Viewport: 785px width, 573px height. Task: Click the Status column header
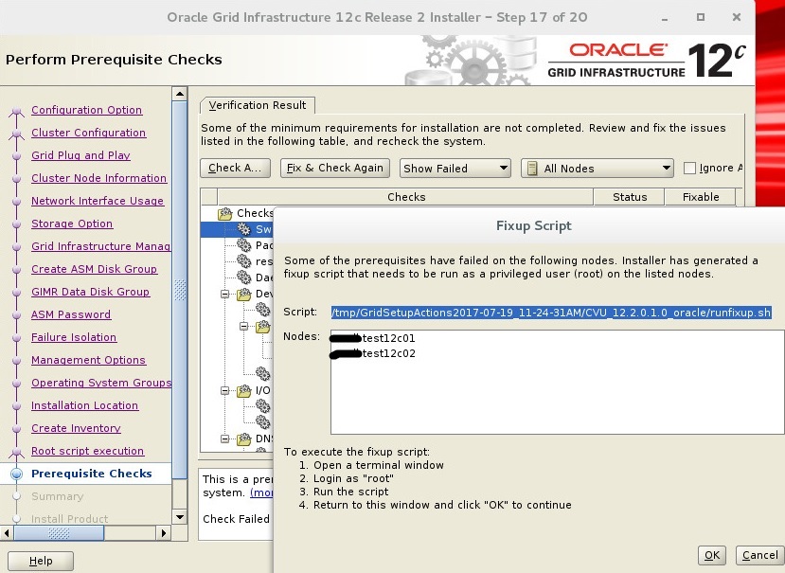630,197
